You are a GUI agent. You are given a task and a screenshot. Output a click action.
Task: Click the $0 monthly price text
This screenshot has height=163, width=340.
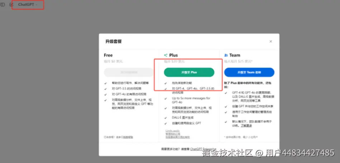(x=113, y=61)
